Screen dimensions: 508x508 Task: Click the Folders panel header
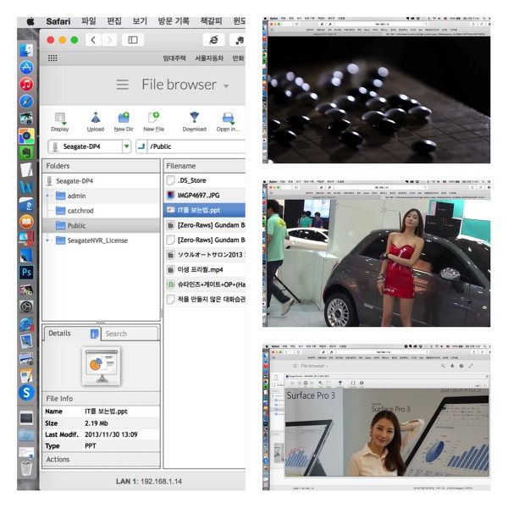[x=101, y=166]
